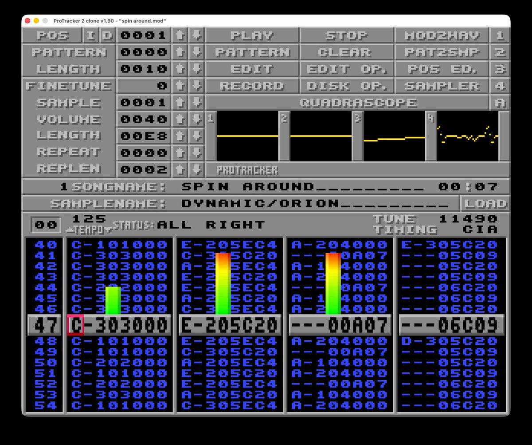Click the POS up arrow
Image resolution: width=532 pixels, height=445 pixels.
(x=180, y=35)
